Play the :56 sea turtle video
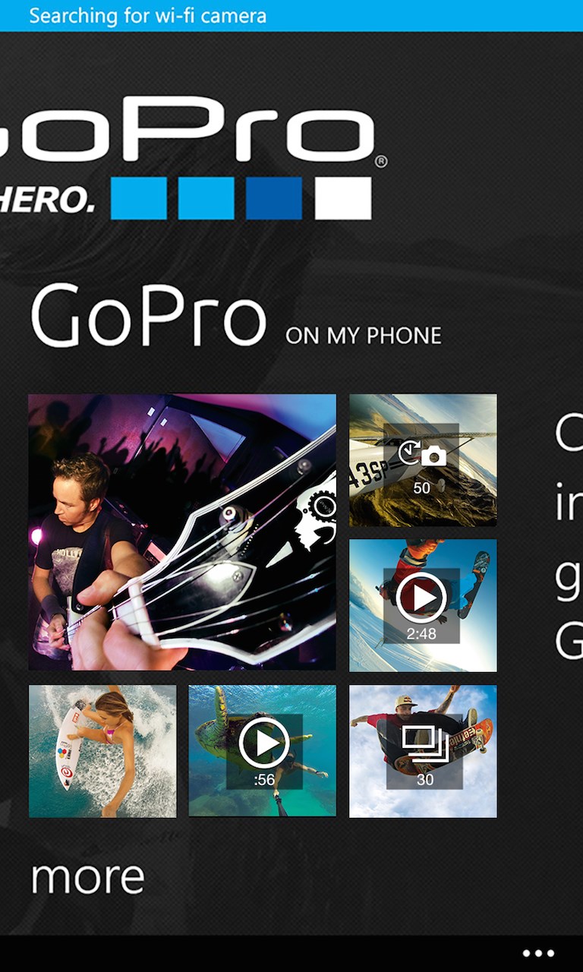 pyautogui.click(x=264, y=750)
